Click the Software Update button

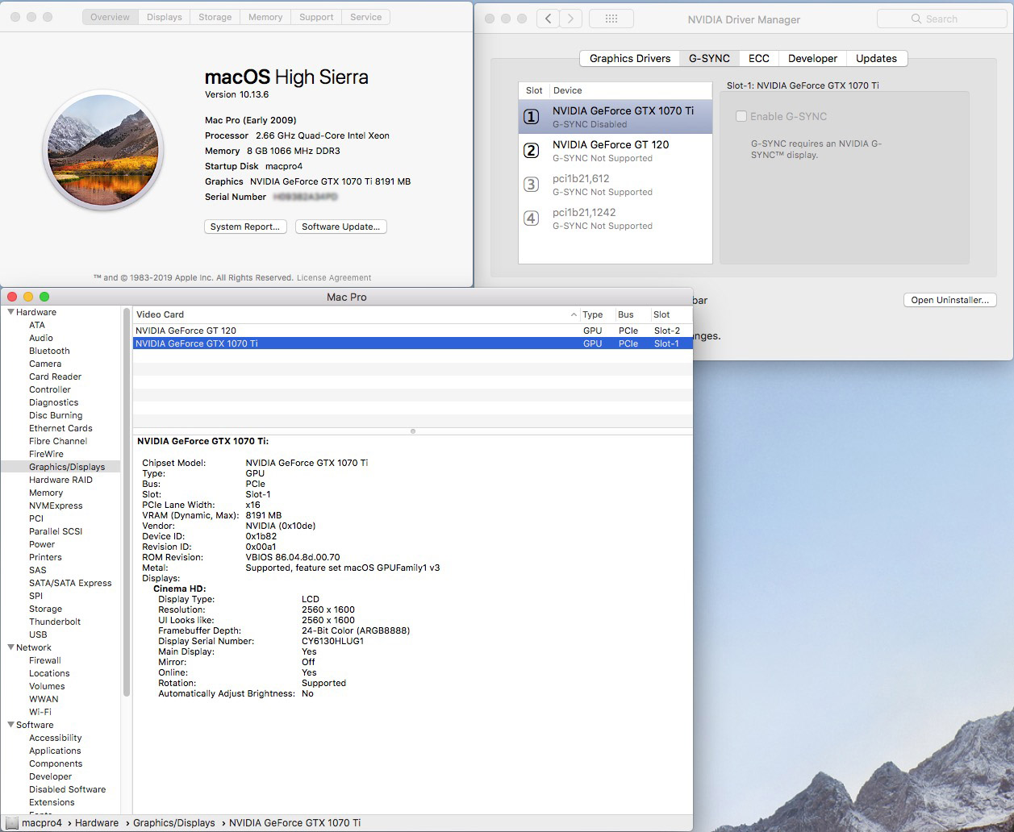tap(341, 227)
